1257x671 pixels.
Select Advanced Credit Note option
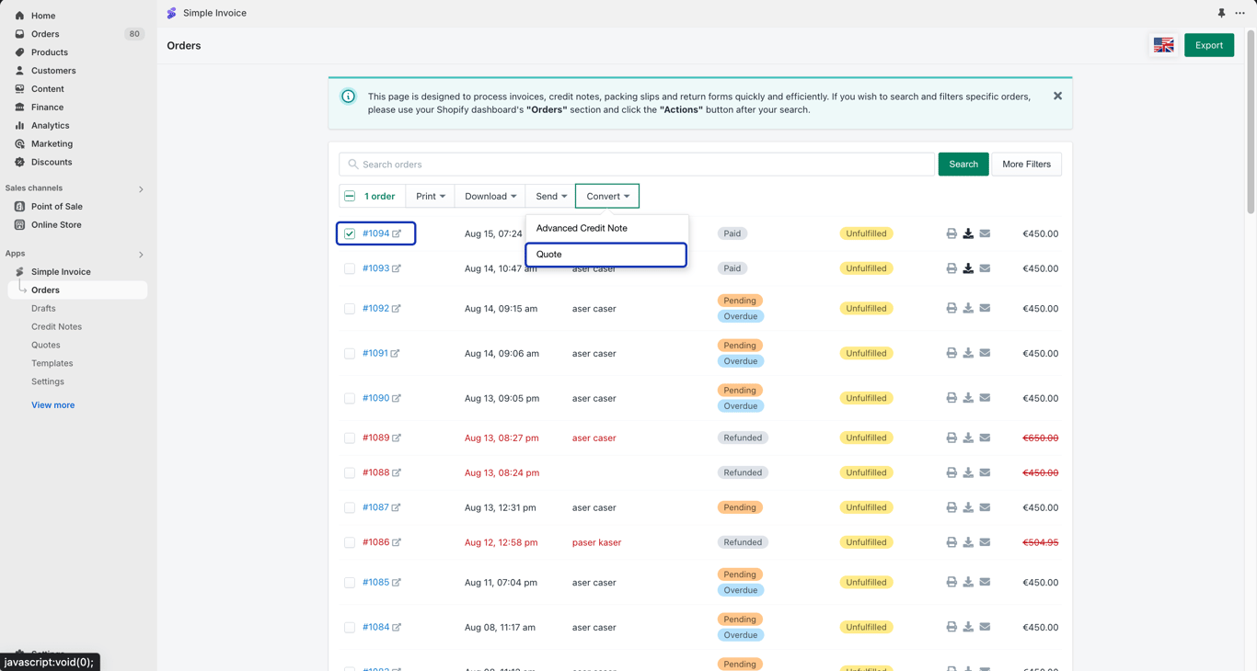606,228
